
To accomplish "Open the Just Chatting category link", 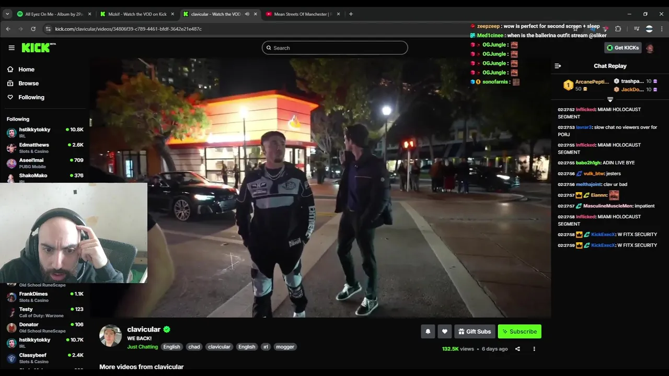I will (x=142, y=347).
